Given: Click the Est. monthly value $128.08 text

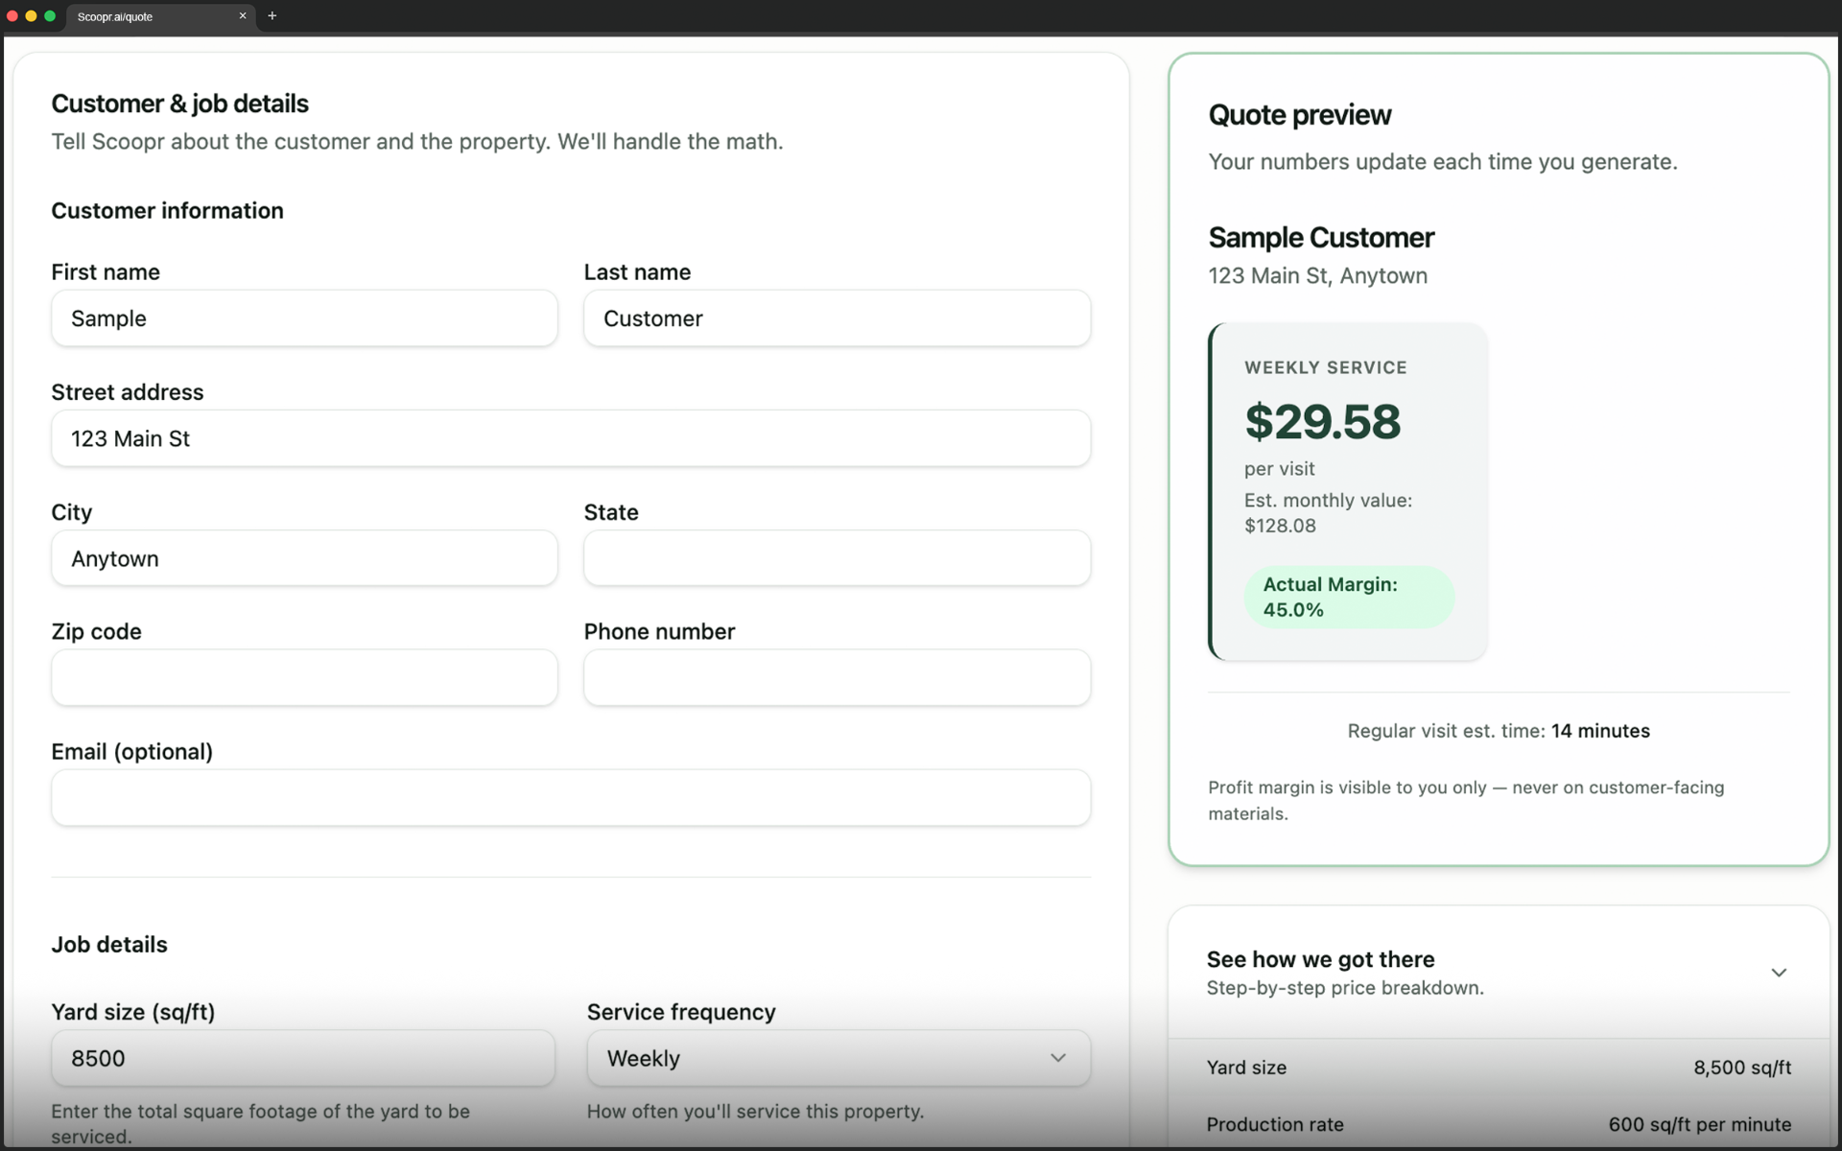Looking at the screenshot, I should point(1328,513).
